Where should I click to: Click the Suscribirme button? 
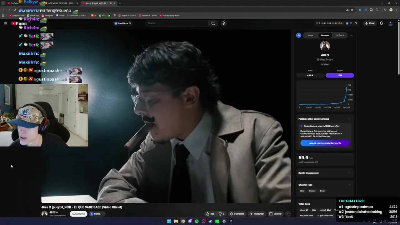click(78, 214)
